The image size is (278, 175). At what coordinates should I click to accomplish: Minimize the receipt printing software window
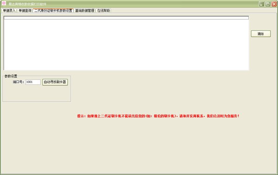pyautogui.click(x=261, y=4)
